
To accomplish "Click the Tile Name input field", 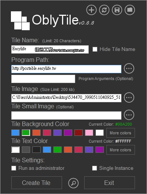I will [x=50, y=49].
